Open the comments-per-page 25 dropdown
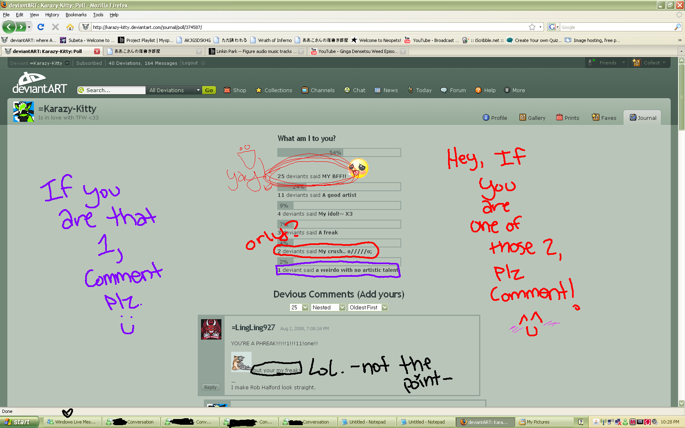 [x=299, y=307]
